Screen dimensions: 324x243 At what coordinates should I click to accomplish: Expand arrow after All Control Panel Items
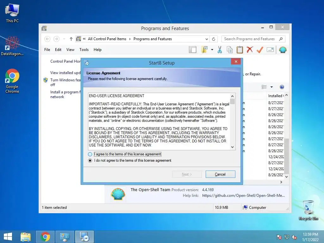130,39
